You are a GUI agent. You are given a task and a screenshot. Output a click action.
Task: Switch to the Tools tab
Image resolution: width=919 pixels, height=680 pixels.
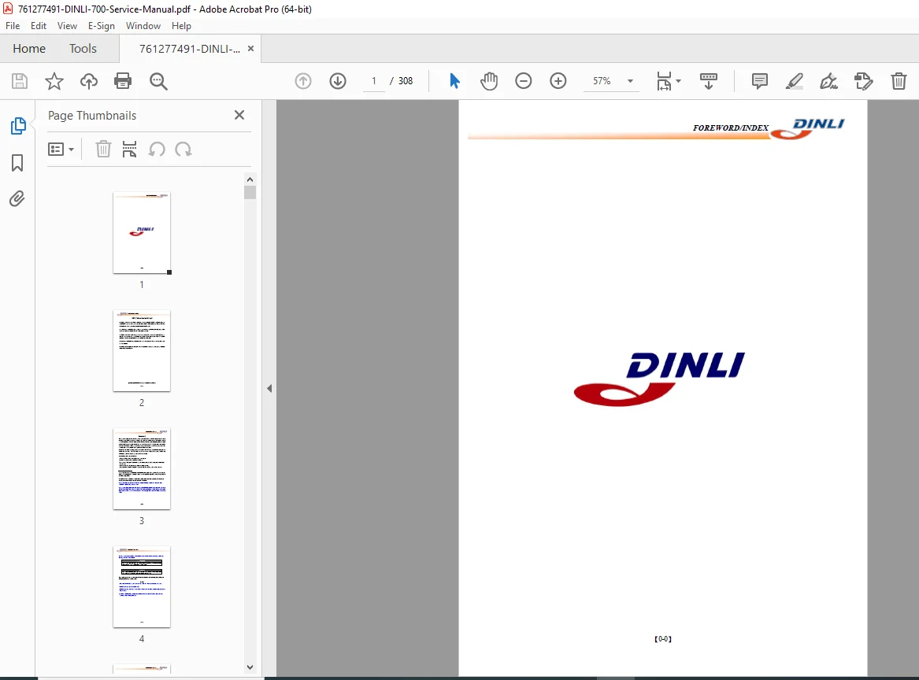click(83, 49)
